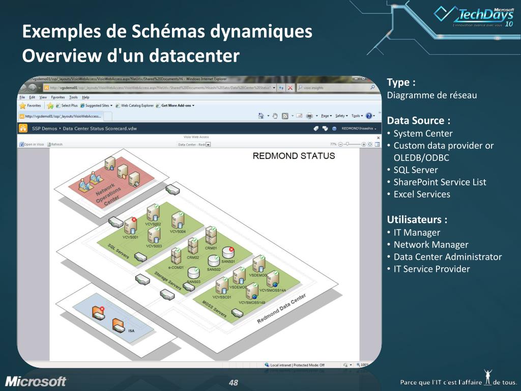Select the SANS01 storage disk
Image resolution: width=521 pixels, height=391 pixels.
(228, 253)
